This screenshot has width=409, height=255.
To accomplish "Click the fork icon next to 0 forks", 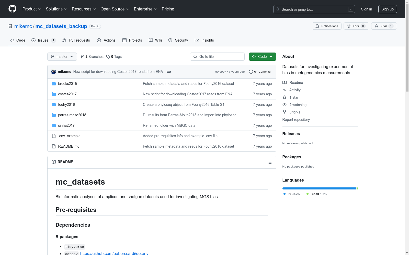I will 285,112.
